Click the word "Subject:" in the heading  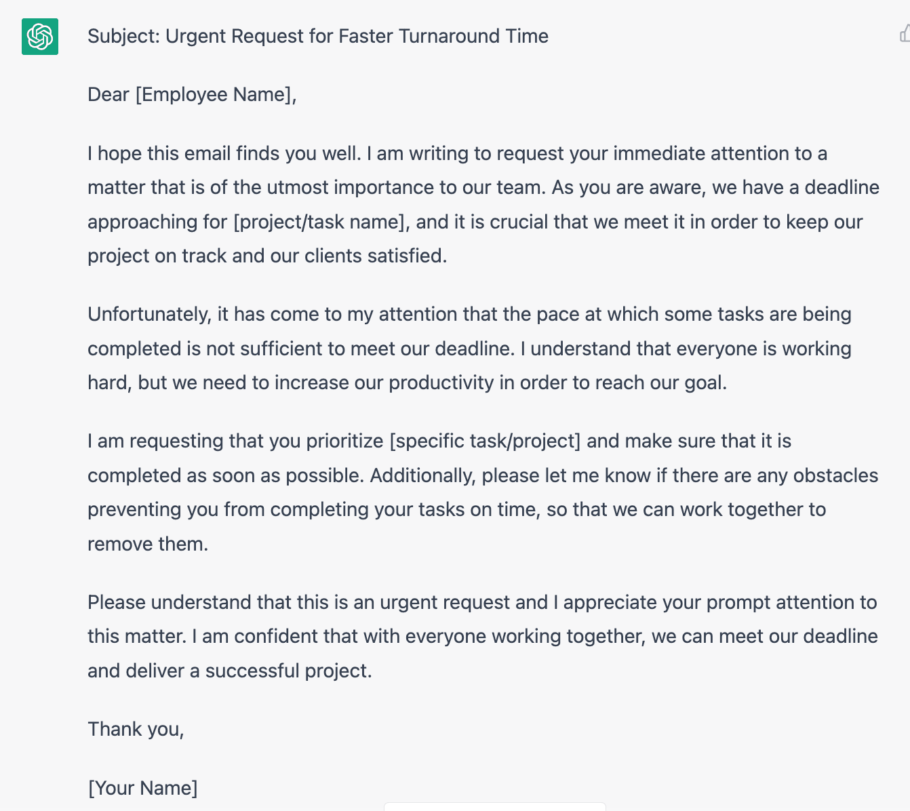(x=124, y=36)
